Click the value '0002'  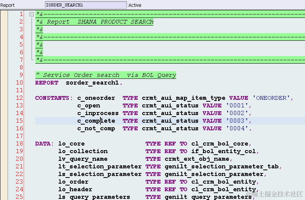tap(237, 113)
